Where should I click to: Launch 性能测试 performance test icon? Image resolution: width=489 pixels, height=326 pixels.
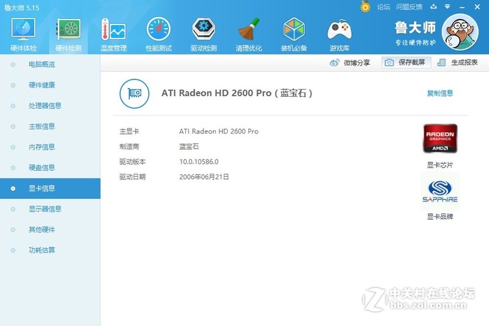158,34
